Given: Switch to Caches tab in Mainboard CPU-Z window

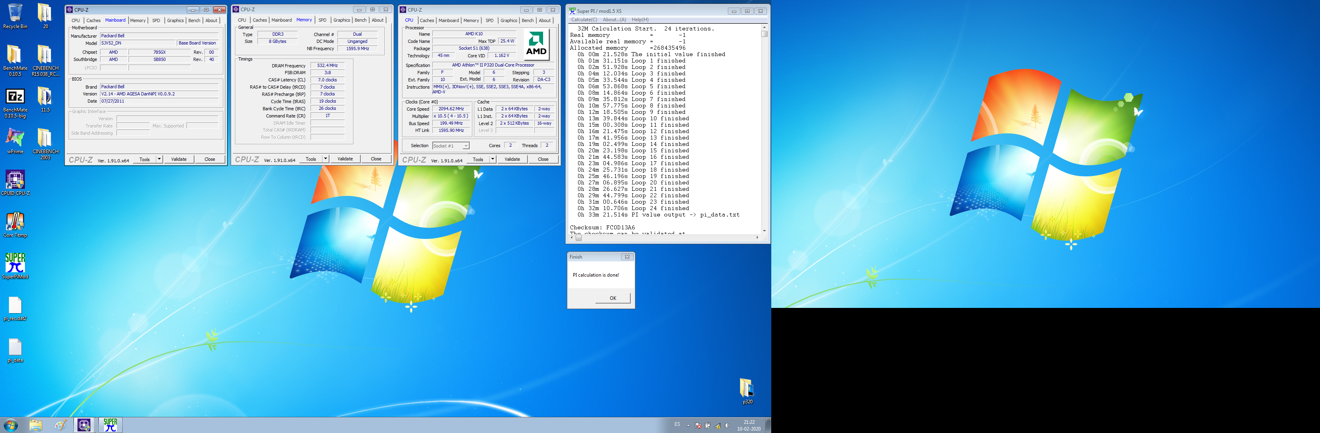Looking at the screenshot, I should tap(93, 20).
